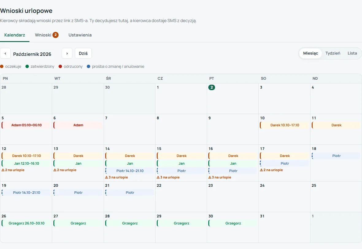Click the Październik 2026 month title
This screenshot has height=249, width=362.
32,54
